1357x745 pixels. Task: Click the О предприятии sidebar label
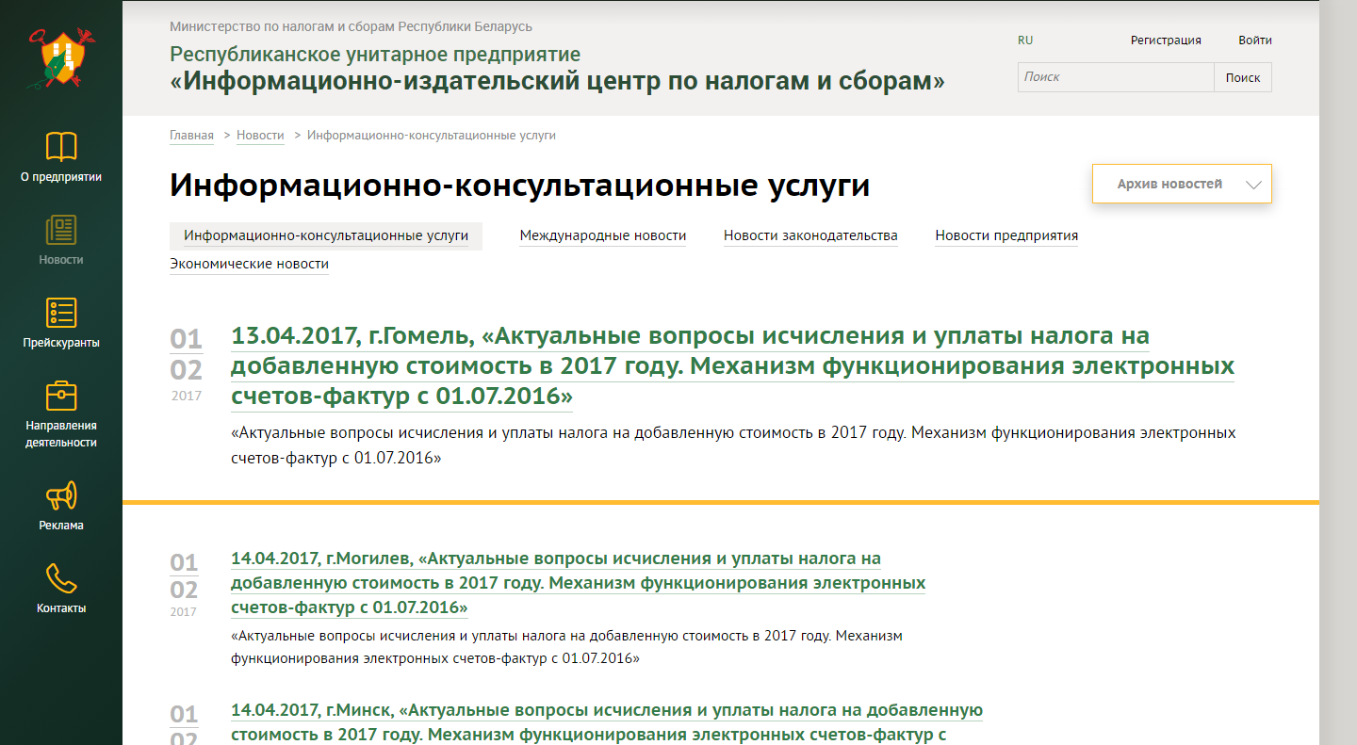tap(61, 177)
